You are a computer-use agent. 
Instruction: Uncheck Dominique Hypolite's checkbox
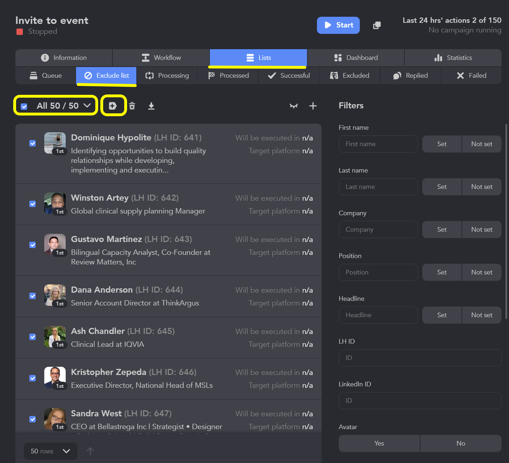point(32,143)
